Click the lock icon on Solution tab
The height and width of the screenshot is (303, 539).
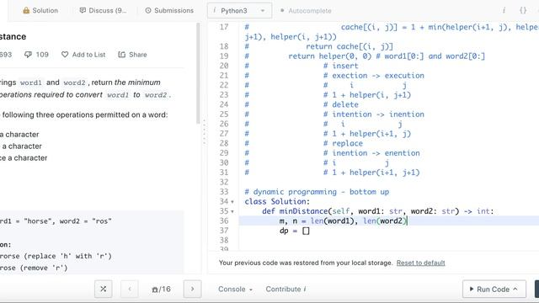pos(26,11)
